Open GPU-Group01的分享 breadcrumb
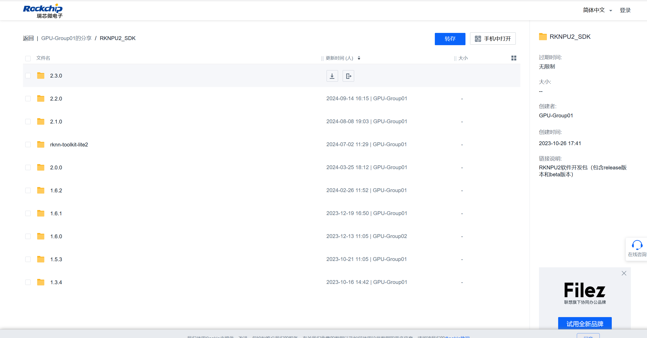Screen dimensions: 647x338 tap(66, 38)
